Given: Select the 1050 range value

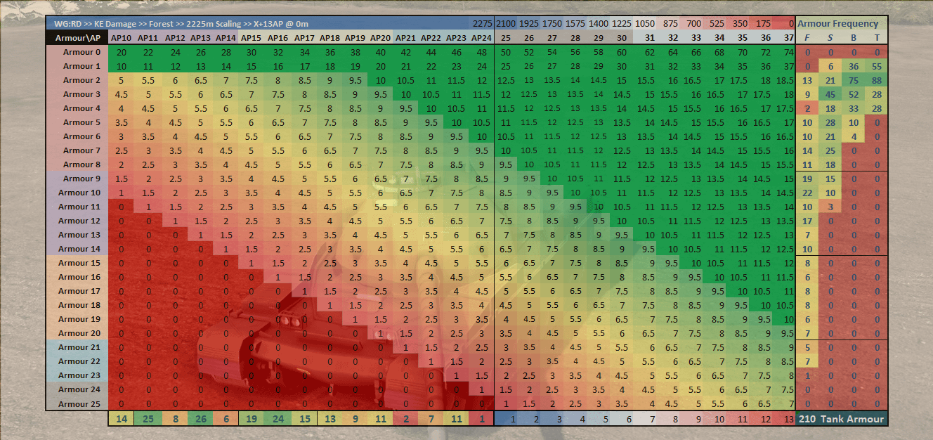Looking at the screenshot, I should tap(645, 23).
